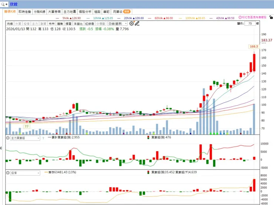Click the 100MA 89.65 legend
The width and height of the screenshot is (274, 205).
192,18
